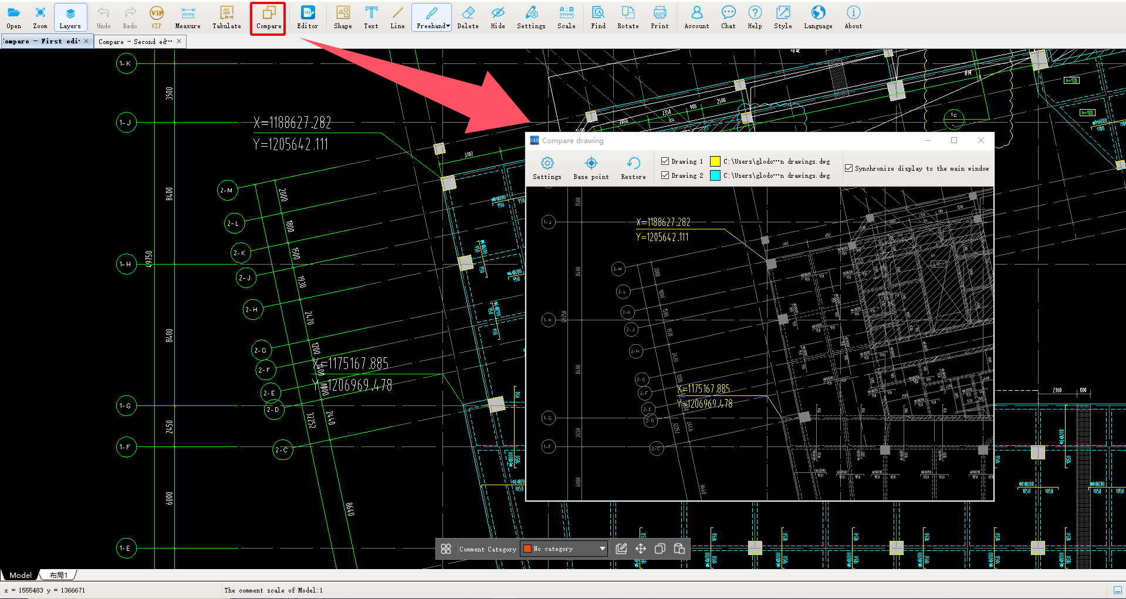Close the Compare - First edition tab
Image resolution: width=1126 pixels, height=599 pixels.
pos(86,41)
